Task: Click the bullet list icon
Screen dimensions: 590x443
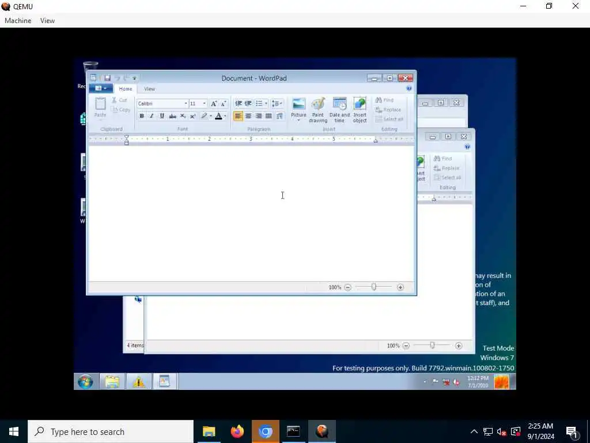Action: pyautogui.click(x=259, y=103)
